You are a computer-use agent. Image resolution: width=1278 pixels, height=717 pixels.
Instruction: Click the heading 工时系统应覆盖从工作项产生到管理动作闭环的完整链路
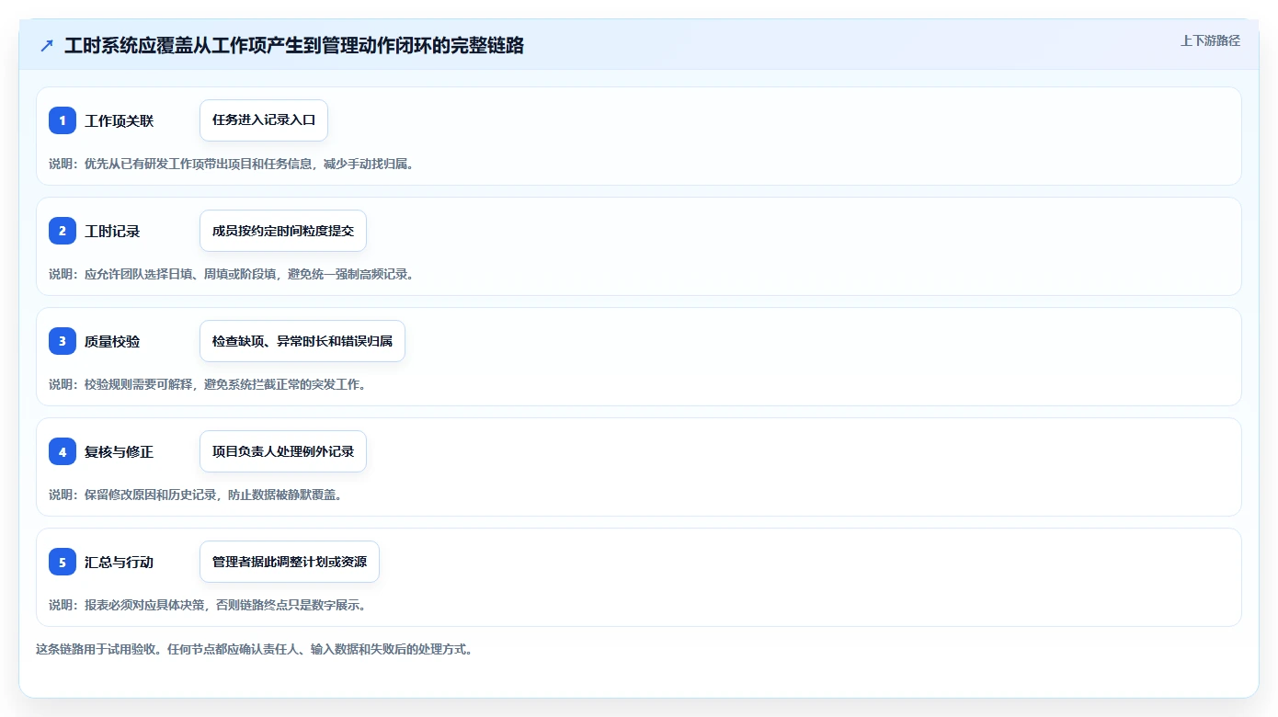point(294,45)
